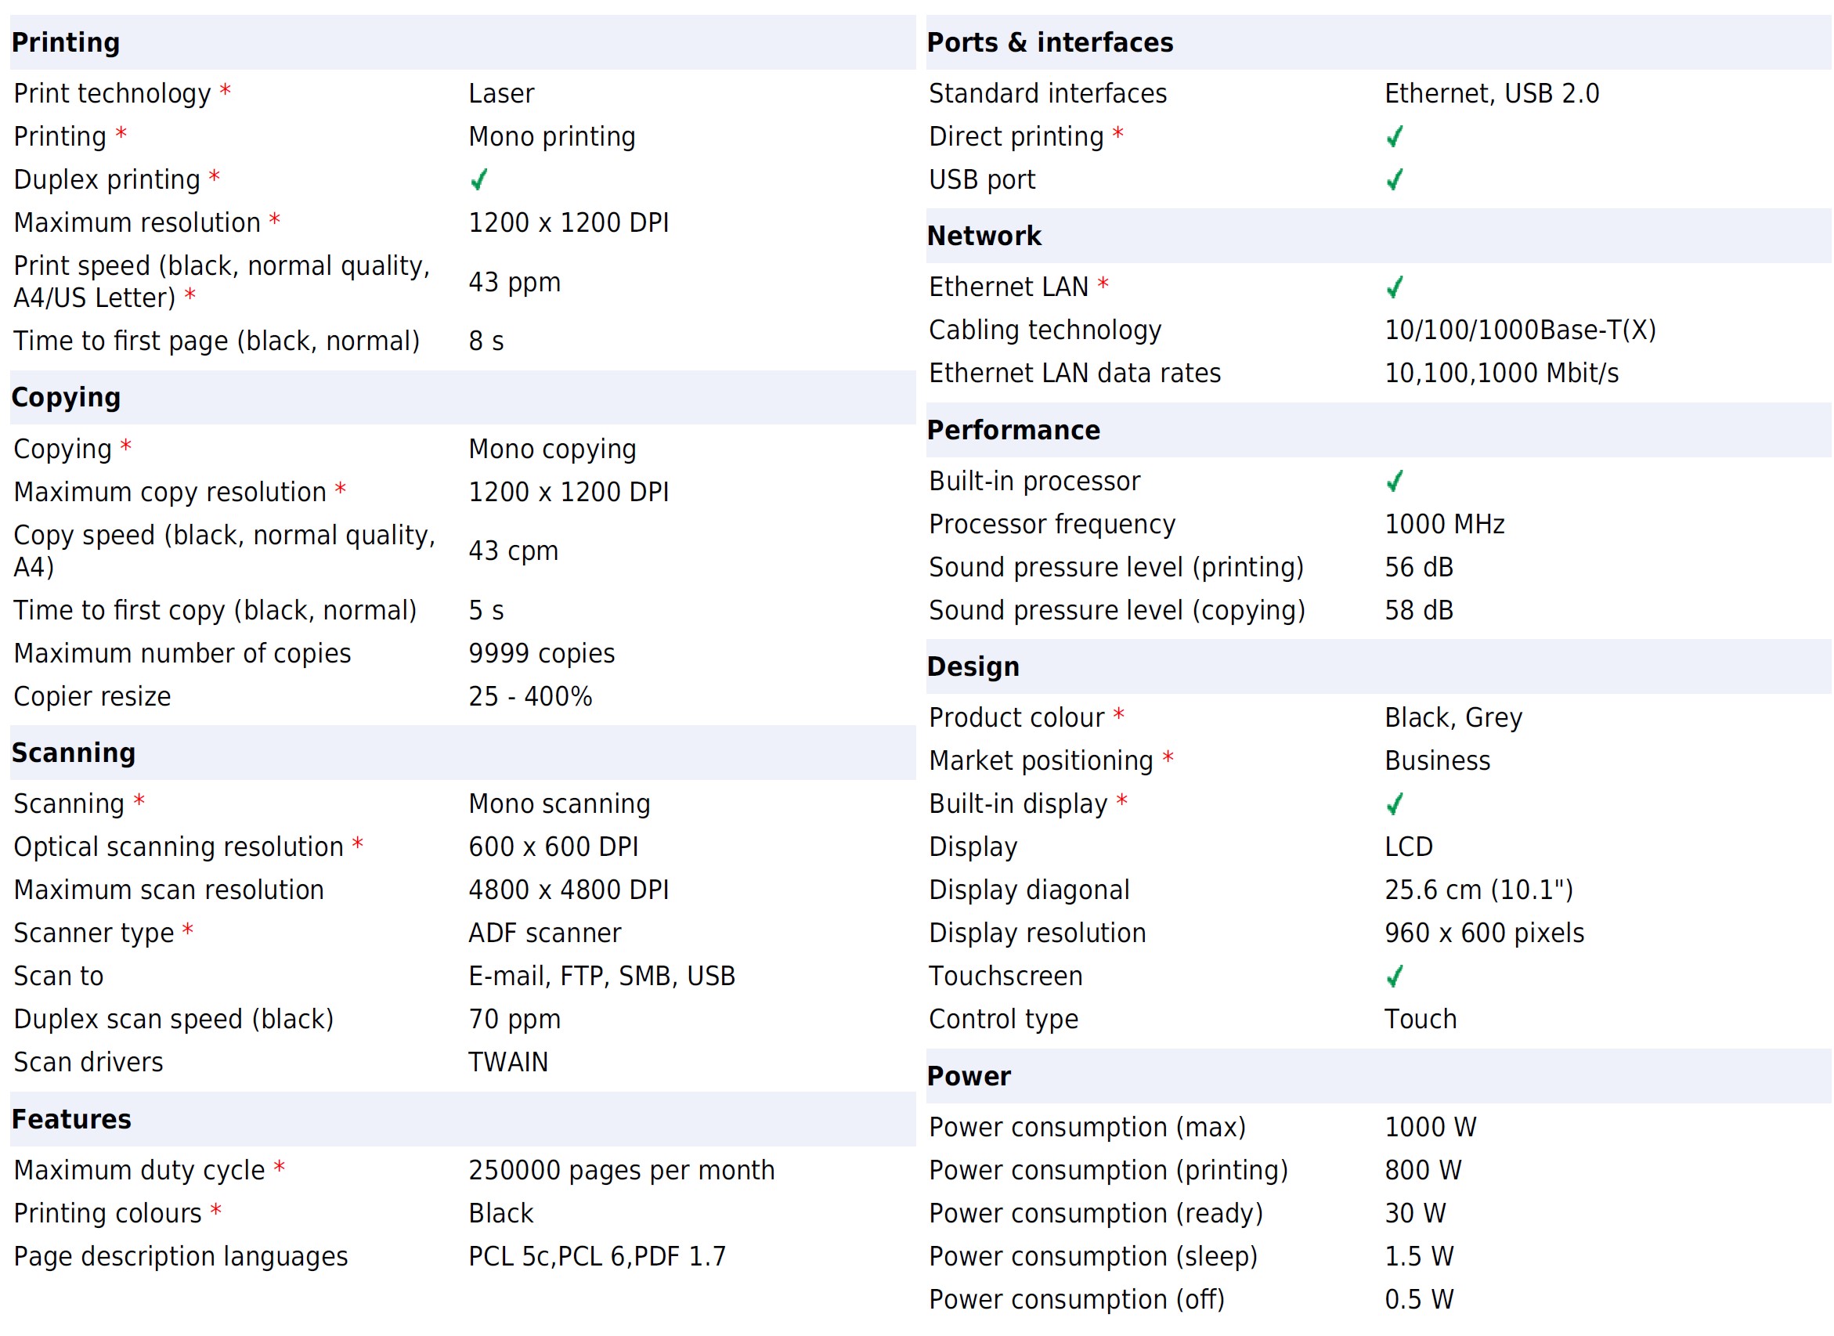Click the Power section heading
Screen dimensions: 1834x1336
coord(969,1075)
